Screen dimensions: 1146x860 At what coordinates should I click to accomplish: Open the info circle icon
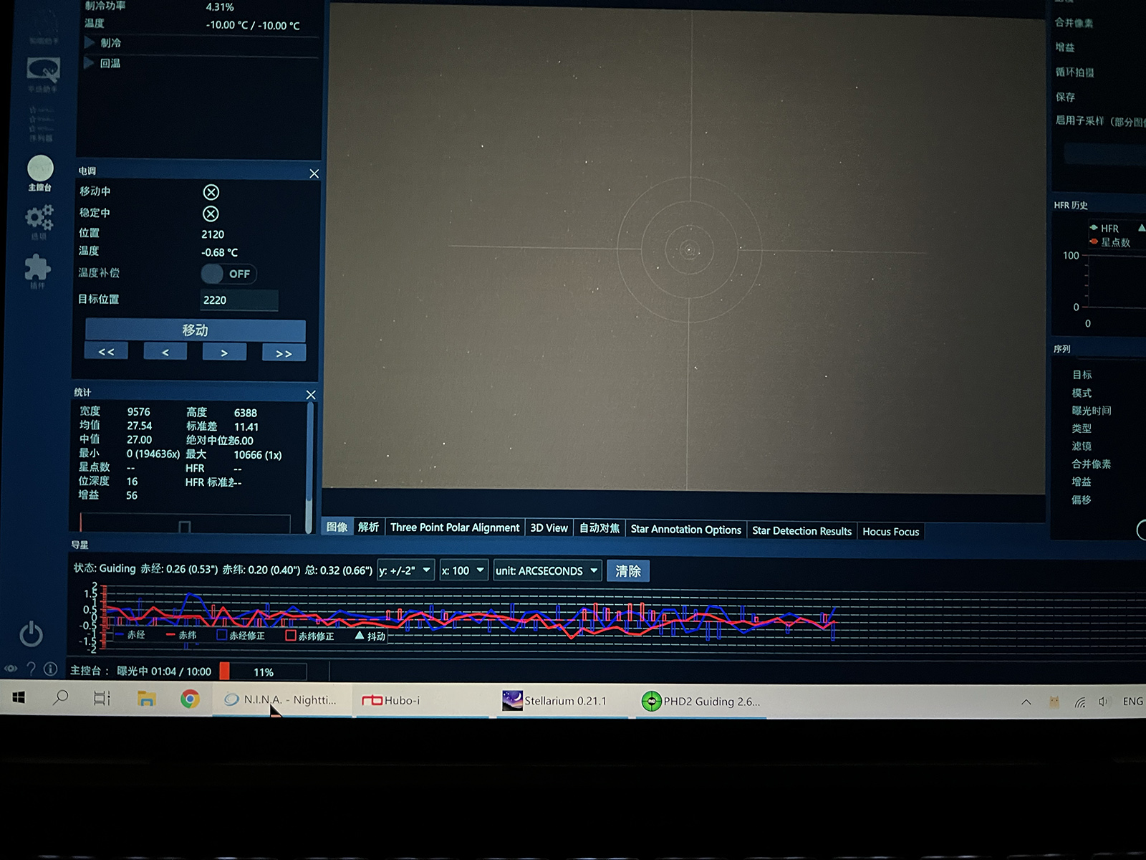coord(50,669)
